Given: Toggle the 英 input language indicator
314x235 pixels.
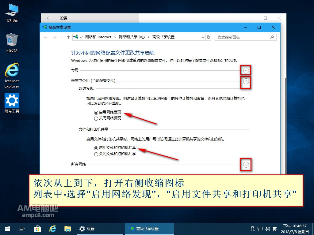Looking at the screenshot, I should pos(274,229).
